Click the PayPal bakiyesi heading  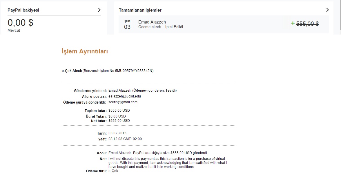tap(23, 10)
